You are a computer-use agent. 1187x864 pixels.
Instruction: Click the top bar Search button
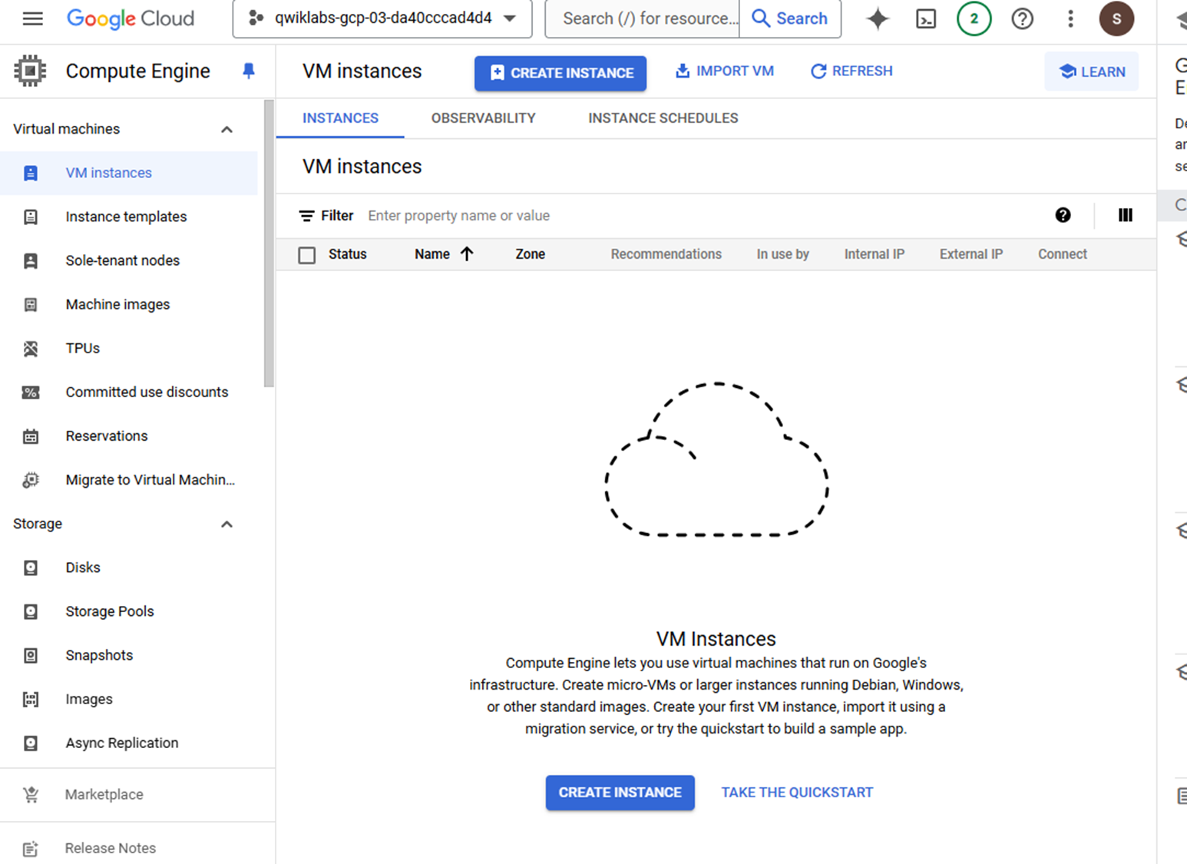pos(790,18)
